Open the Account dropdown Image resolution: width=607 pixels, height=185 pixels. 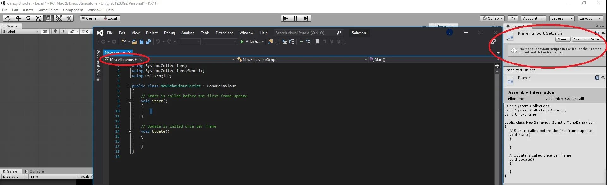533,18
